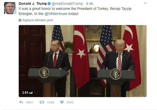This screenshot has width=157, height=110.
Task: Click 'İngilizce dilinden çevir' translate link
Action: [38, 20]
